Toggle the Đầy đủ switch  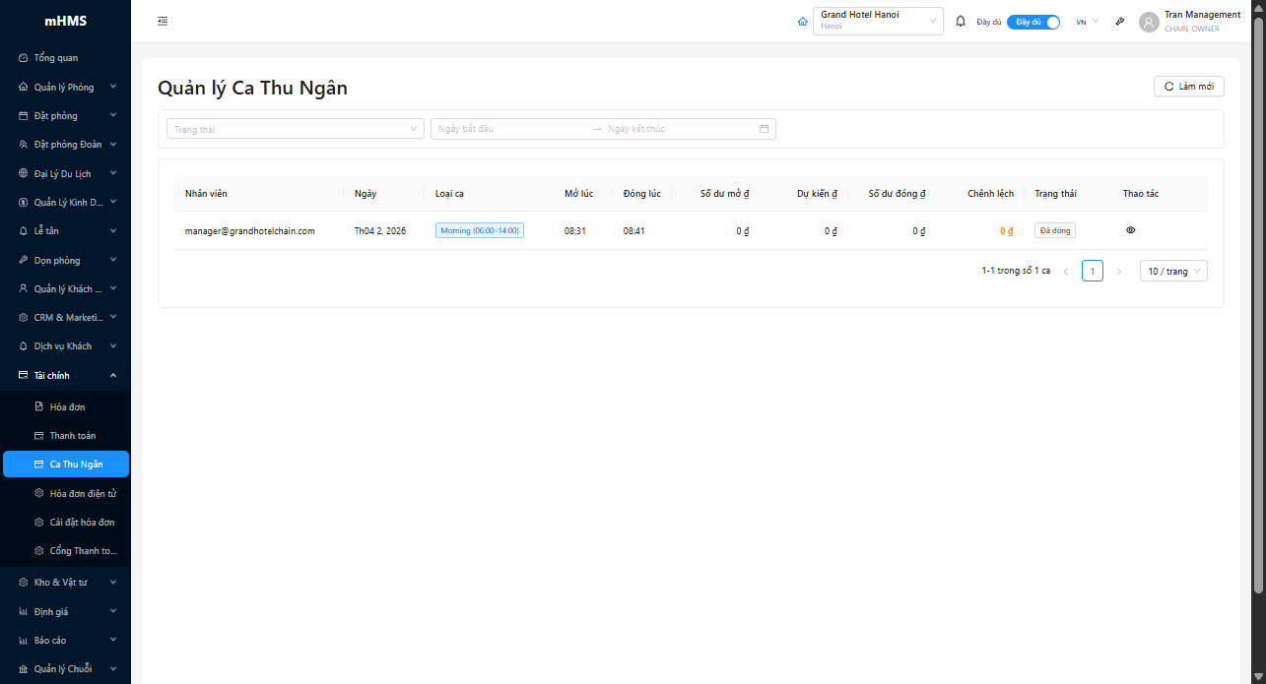tap(1033, 22)
